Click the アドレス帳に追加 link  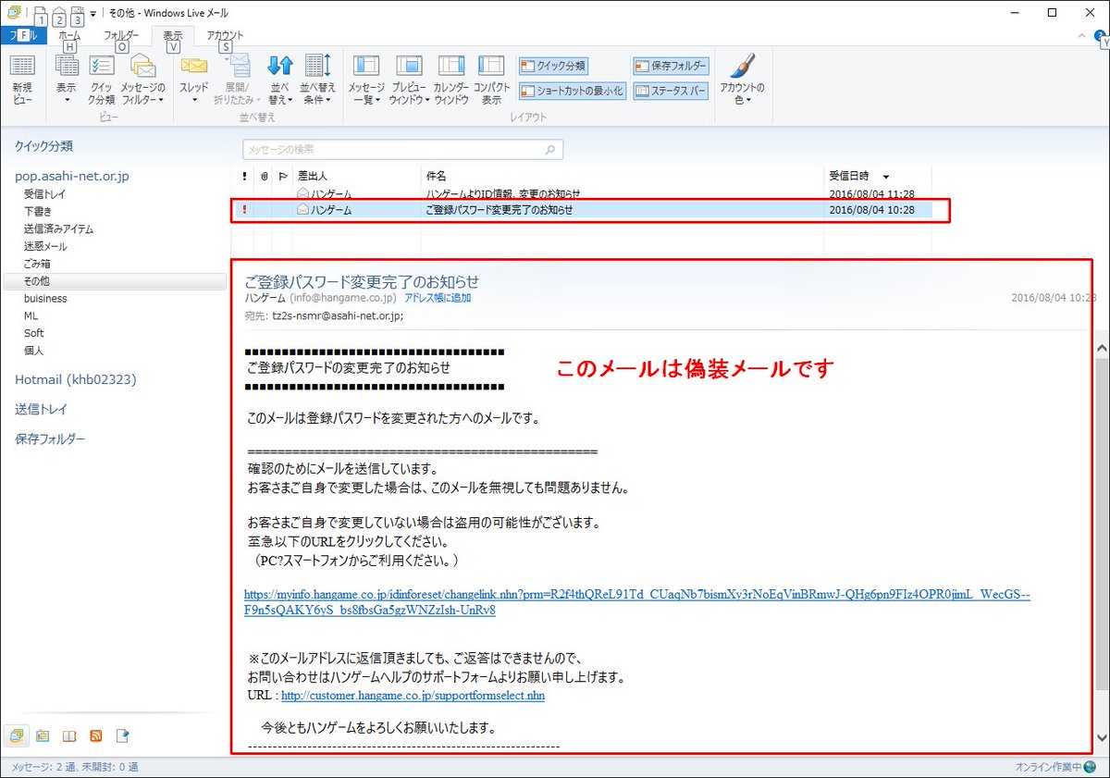tap(438, 298)
